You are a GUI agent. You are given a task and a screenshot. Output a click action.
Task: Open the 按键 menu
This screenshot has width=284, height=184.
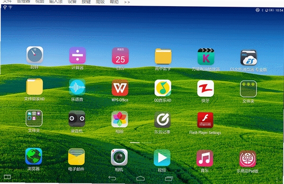(86, 2)
